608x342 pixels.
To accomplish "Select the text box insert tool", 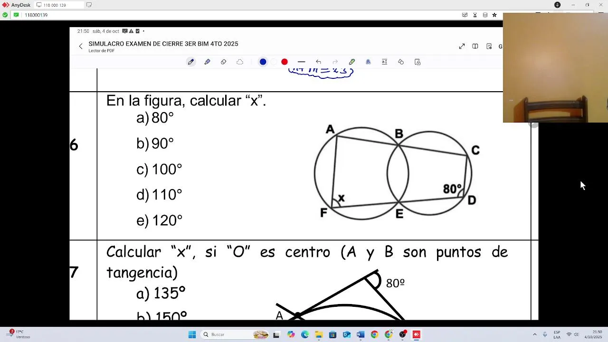I will pyautogui.click(x=384, y=62).
